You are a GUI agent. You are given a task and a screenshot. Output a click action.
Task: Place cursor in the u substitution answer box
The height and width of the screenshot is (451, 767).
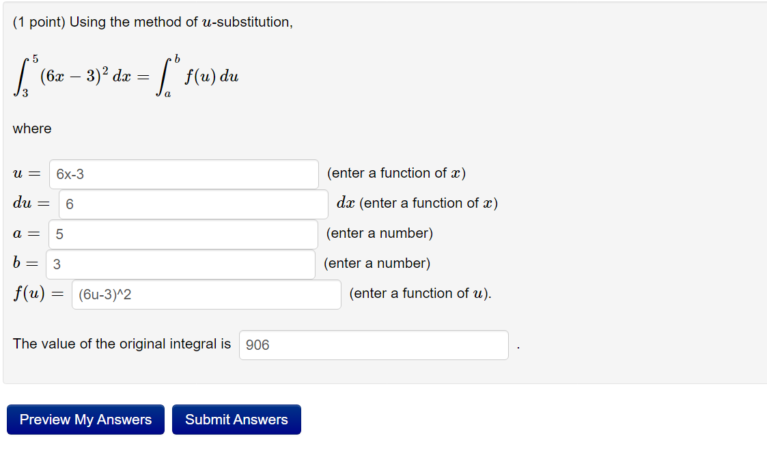pos(183,174)
